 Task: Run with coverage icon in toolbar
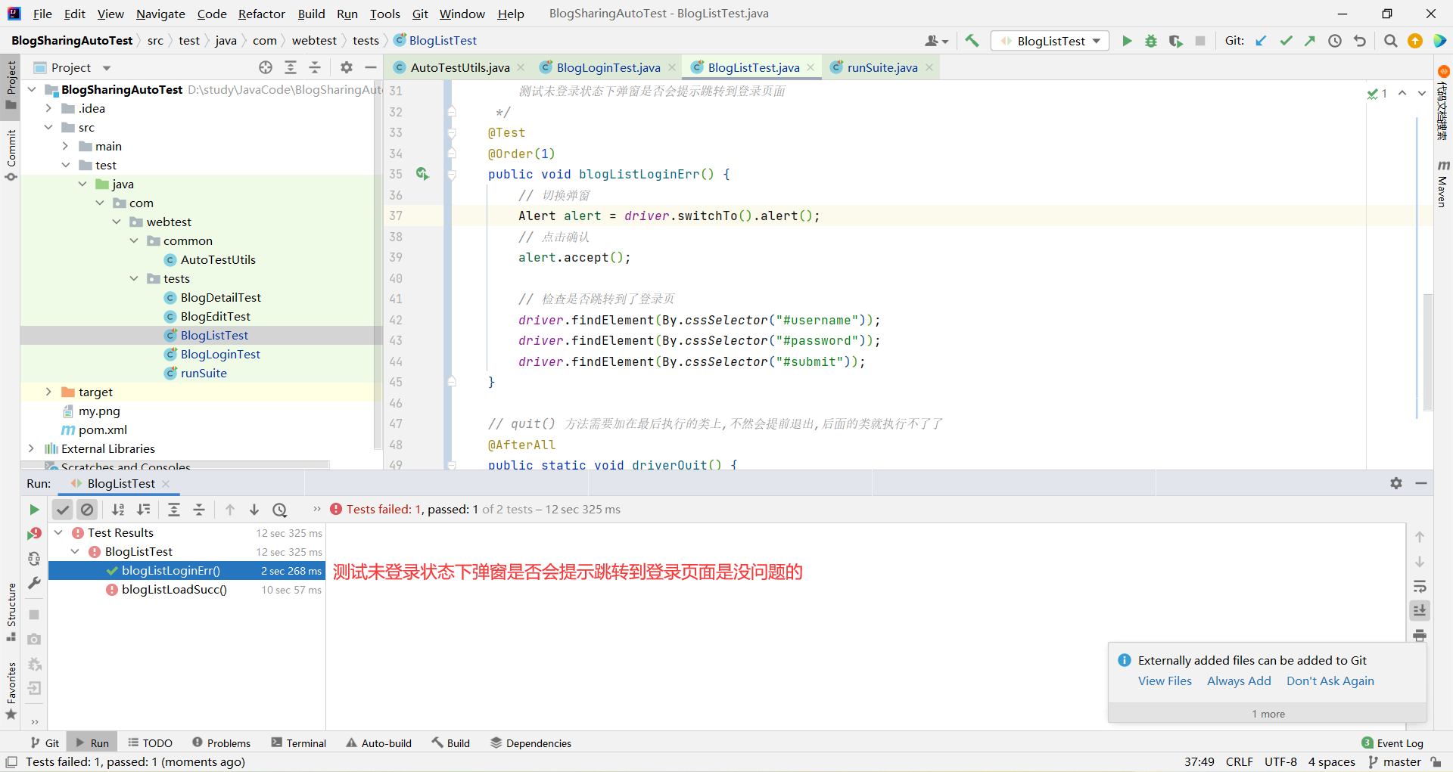pos(1175,41)
